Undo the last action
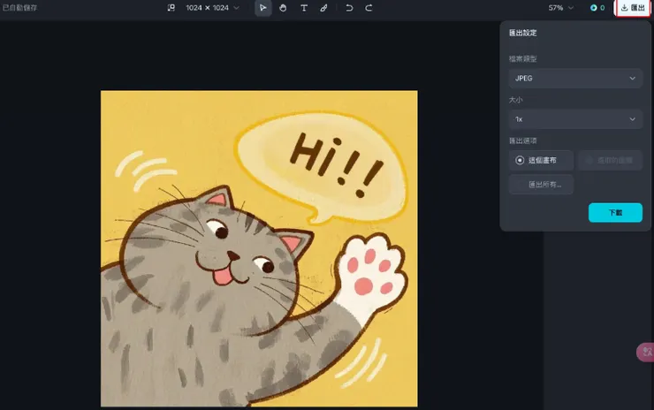The height and width of the screenshot is (410, 654). (x=349, y=8)
